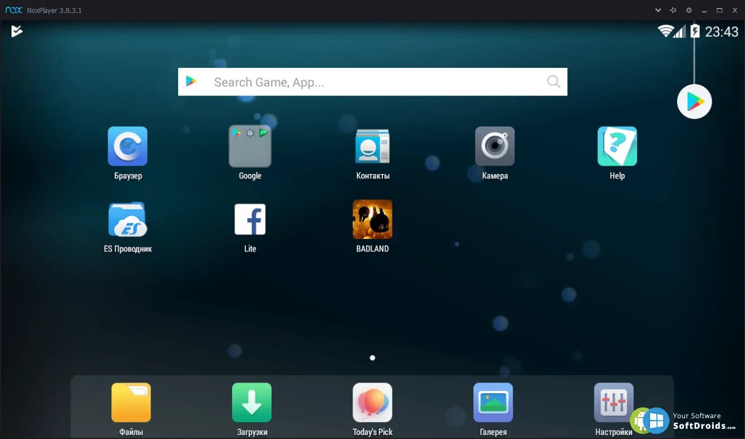Screen dimensions: 745x439
Task: Open Загрузки in the dock
Action: 252,402
